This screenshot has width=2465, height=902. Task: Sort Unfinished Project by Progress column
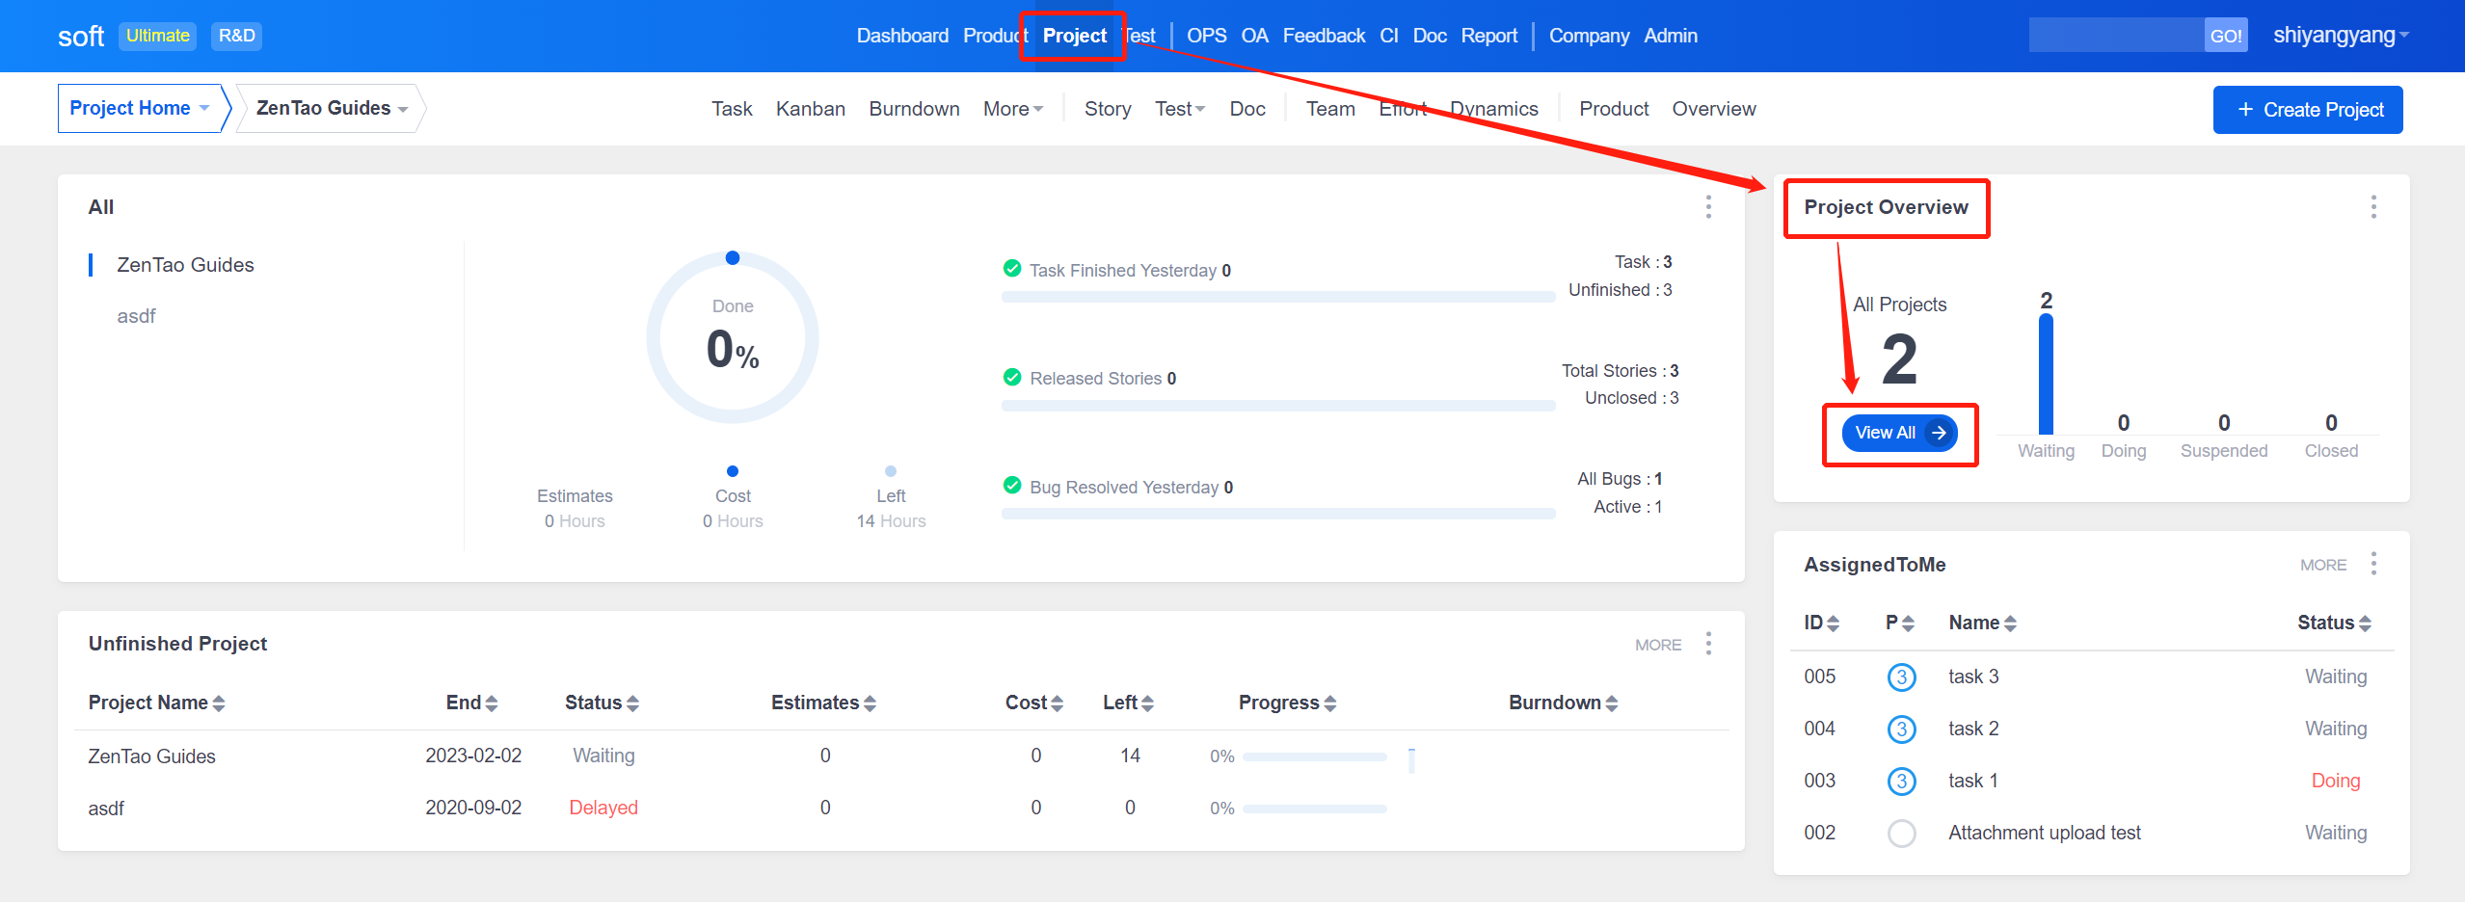coord(1287,703)
